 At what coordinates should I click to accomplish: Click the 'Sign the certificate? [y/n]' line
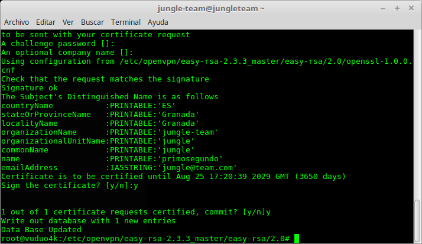[70, 186]
